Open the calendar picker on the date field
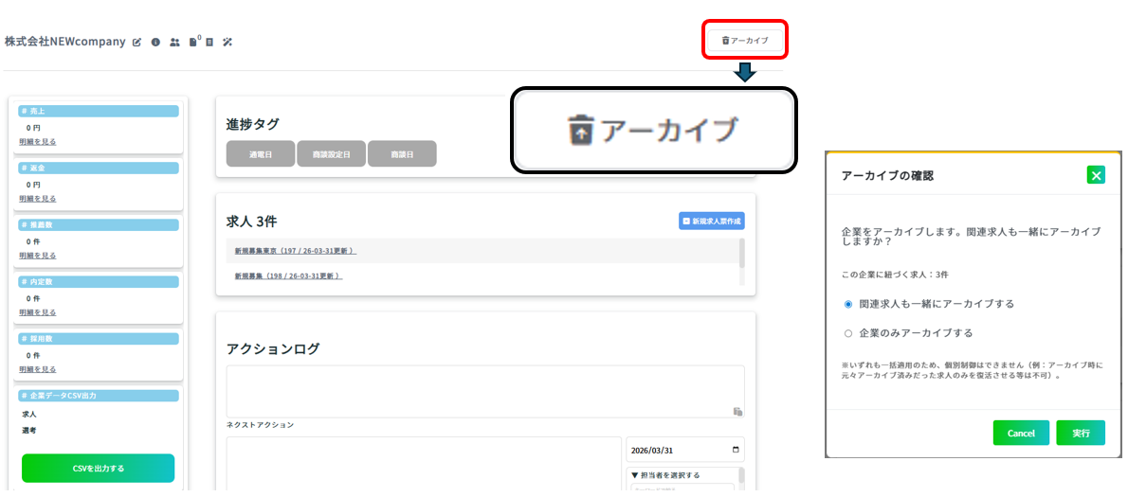Image resolution: width=1128 pixels, height=497 pixels. pos(735,450)
